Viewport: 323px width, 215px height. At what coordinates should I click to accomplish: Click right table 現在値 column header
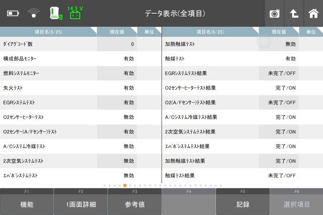[279, 32]
